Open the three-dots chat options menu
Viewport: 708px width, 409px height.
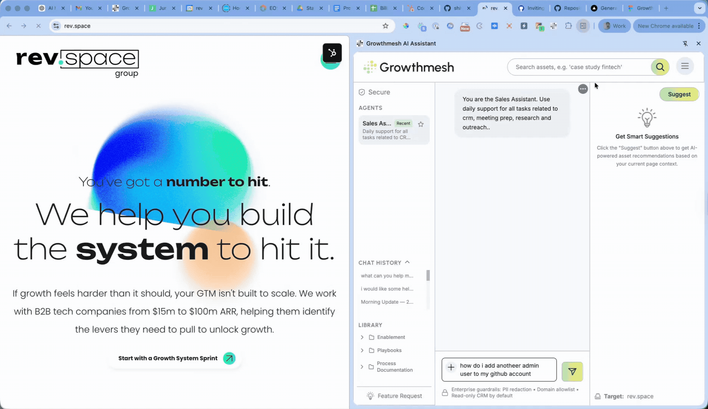point(583,89)
